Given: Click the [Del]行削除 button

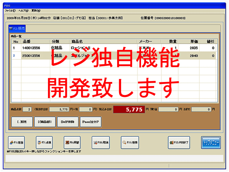Looking at the screenshot, I should coord(68,122).
